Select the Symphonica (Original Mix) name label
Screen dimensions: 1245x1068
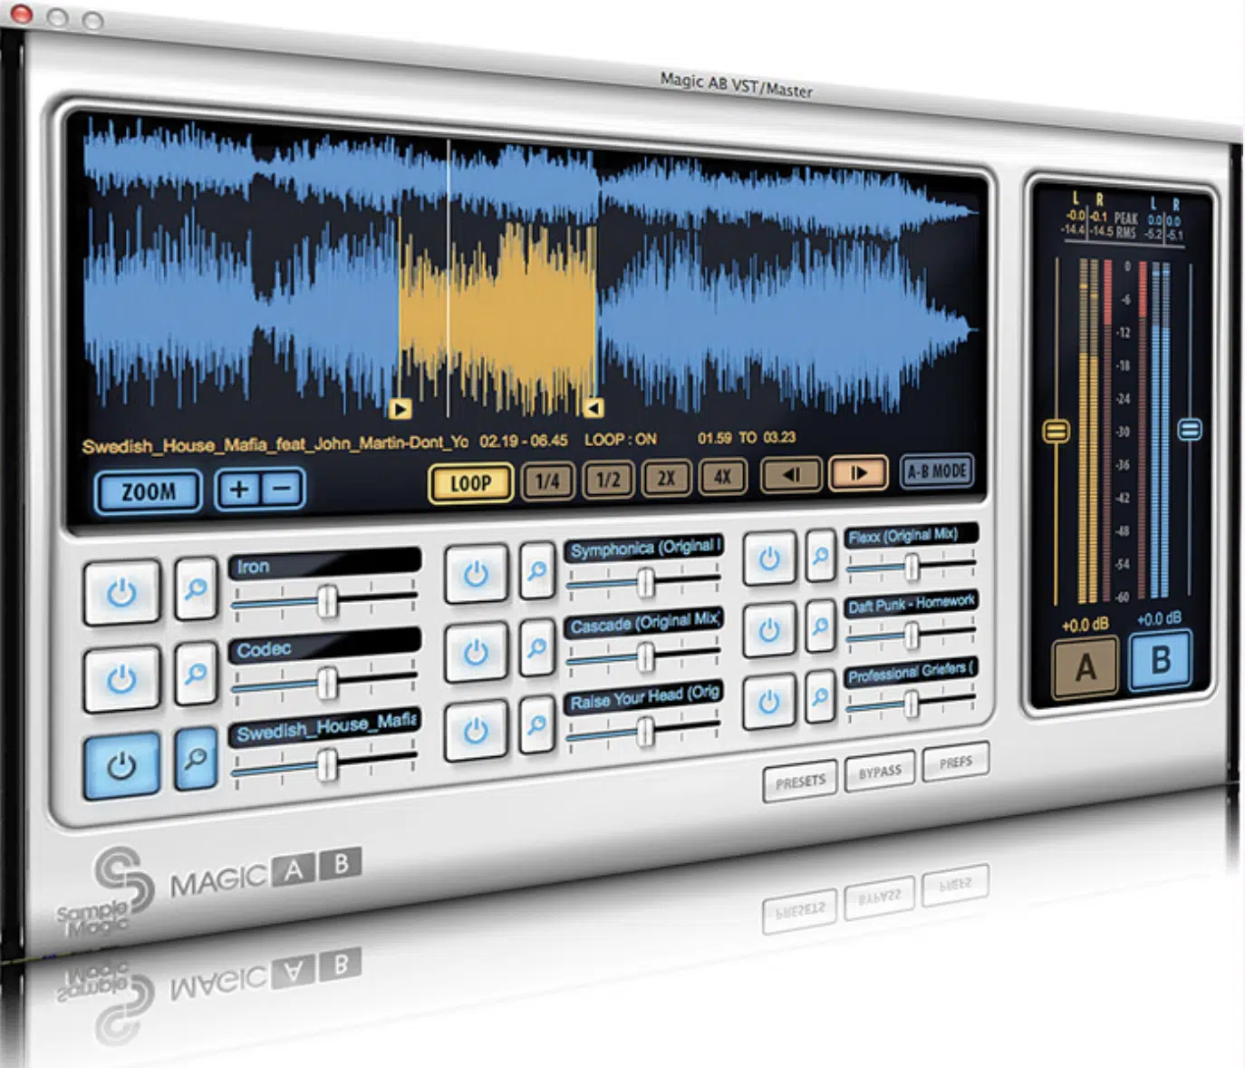click(644, 548)
